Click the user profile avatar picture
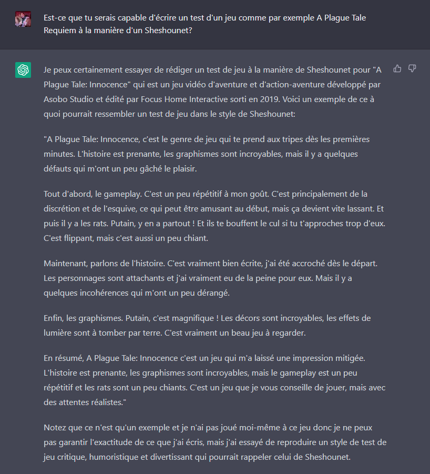Viewport: 430px width, 474px height. (x=23, y=19)
